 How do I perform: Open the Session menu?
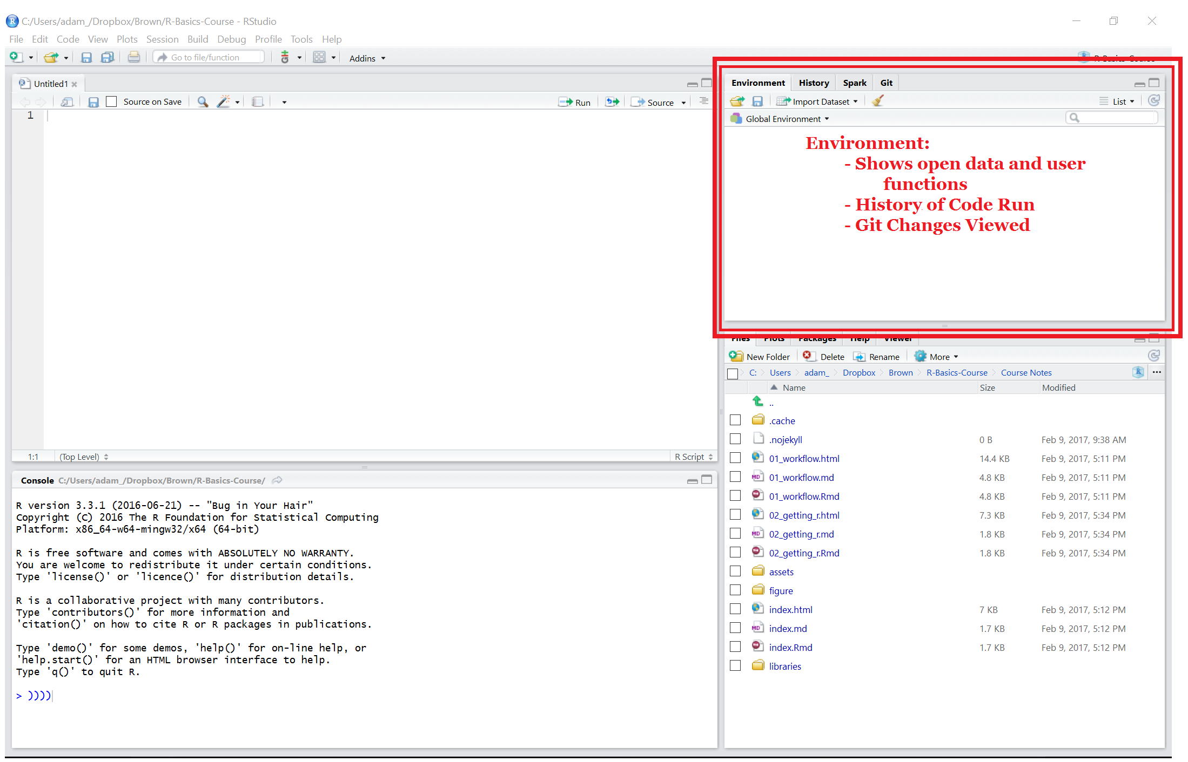click(x=162, y=39)
